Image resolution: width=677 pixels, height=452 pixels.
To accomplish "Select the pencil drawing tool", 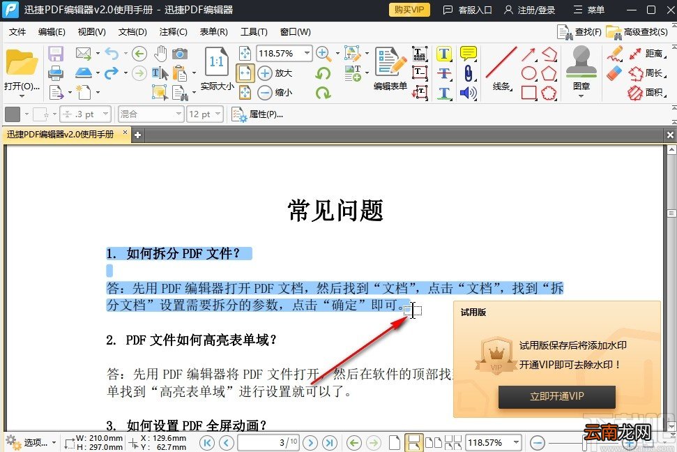I will (x=615, y=54).
